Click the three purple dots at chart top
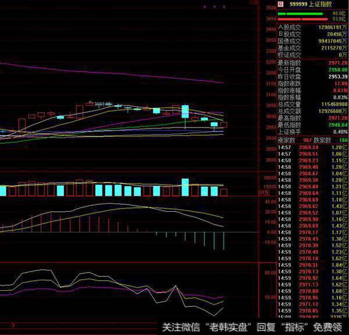Image resolution: width=349 pixels, height=335 pixels. (x=215, y=7)
